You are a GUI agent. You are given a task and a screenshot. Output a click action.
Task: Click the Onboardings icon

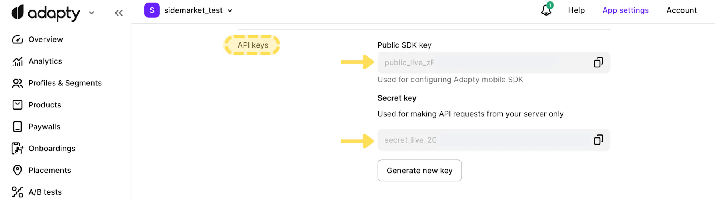coord(18,149)
